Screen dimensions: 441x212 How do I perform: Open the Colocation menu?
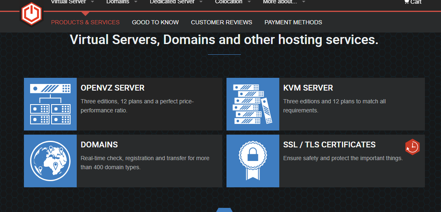(x=229, y=2)
